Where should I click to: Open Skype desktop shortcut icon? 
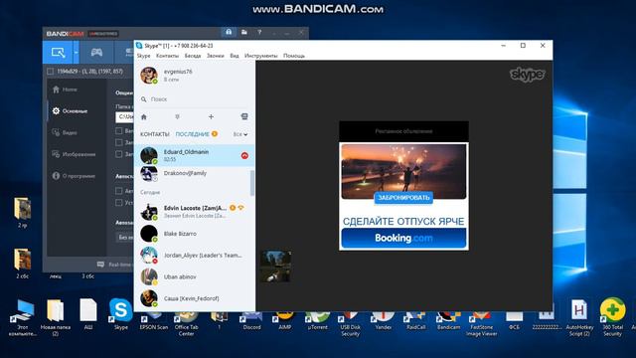[x=121, y=314]
